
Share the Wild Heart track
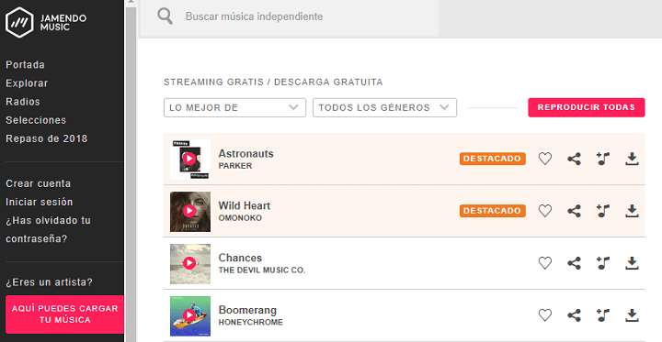point(574,211)
